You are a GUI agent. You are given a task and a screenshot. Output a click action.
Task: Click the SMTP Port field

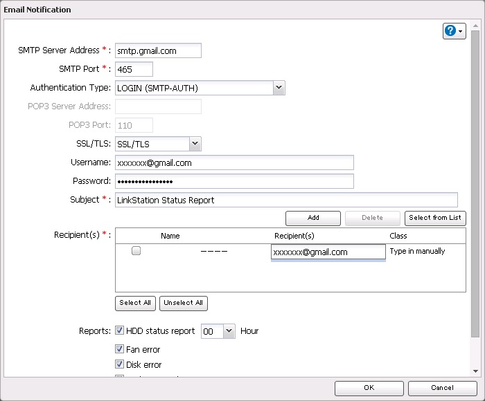[x=134, y=69]
